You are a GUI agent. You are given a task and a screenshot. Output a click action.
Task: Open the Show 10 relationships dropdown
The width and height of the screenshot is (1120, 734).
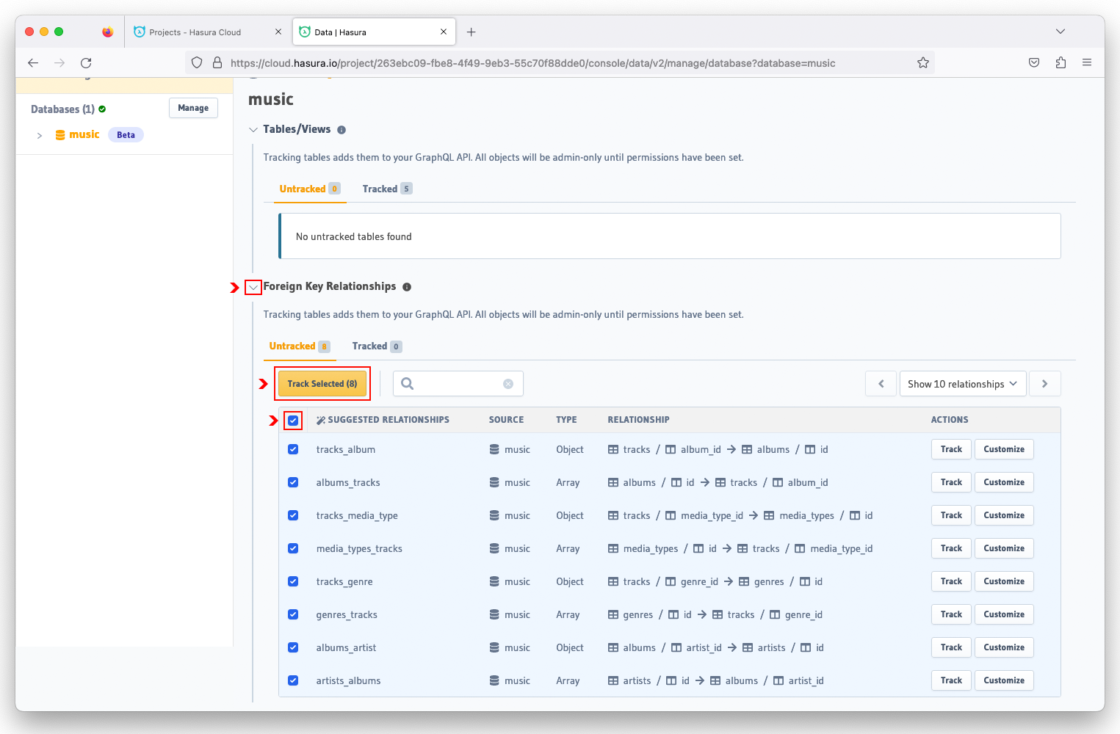tap(962, 384)
